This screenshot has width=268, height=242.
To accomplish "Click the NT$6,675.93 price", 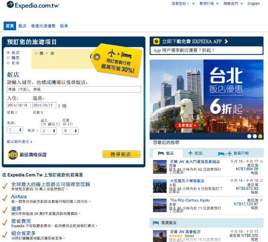I will click(x=247, y=189).
